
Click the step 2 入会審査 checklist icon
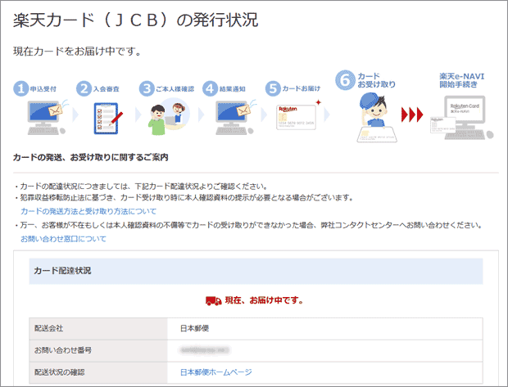108,118
